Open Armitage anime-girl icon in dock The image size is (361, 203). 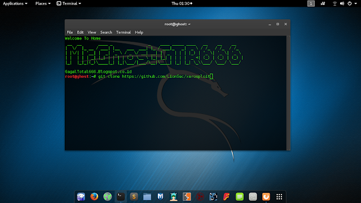[x=174, y=197]
